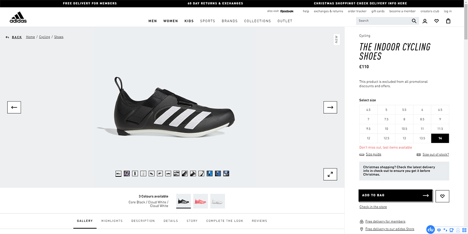Show next product image with right arrow

330,107
